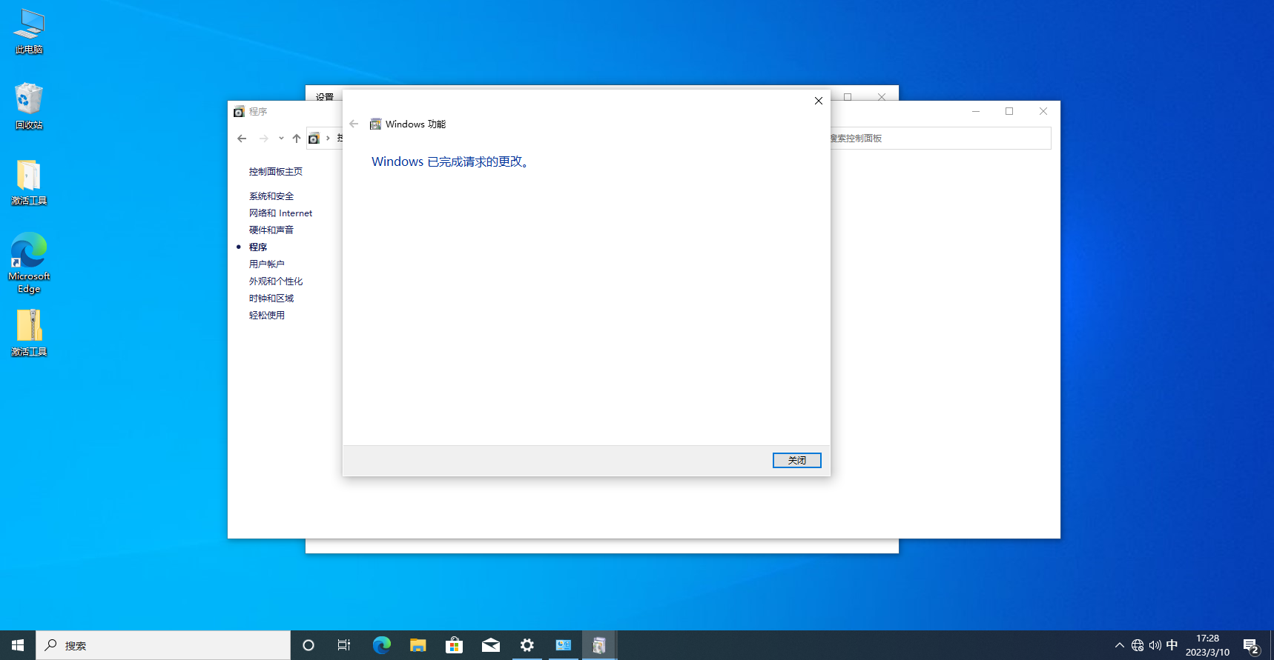1274x660 pixels.
Task: Expand the address bar breadcrumb chevron
Action: (328, 139)
